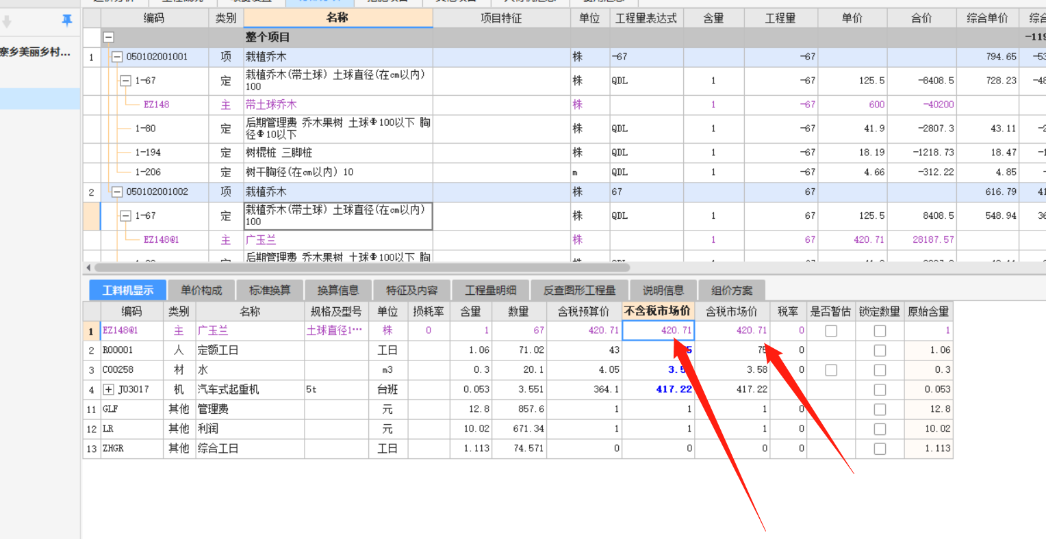Click the grey down arrow icon in the left panel
Screen dimensions: 1046x539
tap(7, 22)
